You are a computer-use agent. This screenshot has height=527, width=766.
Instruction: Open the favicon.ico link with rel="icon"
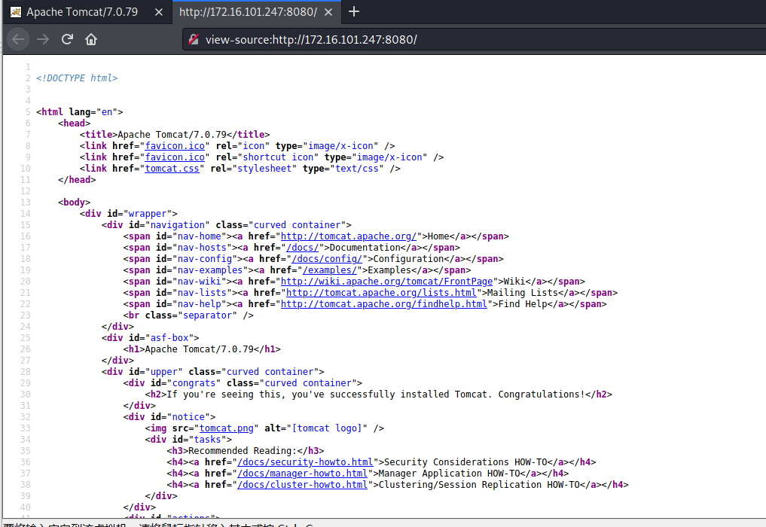pos(175,146)
